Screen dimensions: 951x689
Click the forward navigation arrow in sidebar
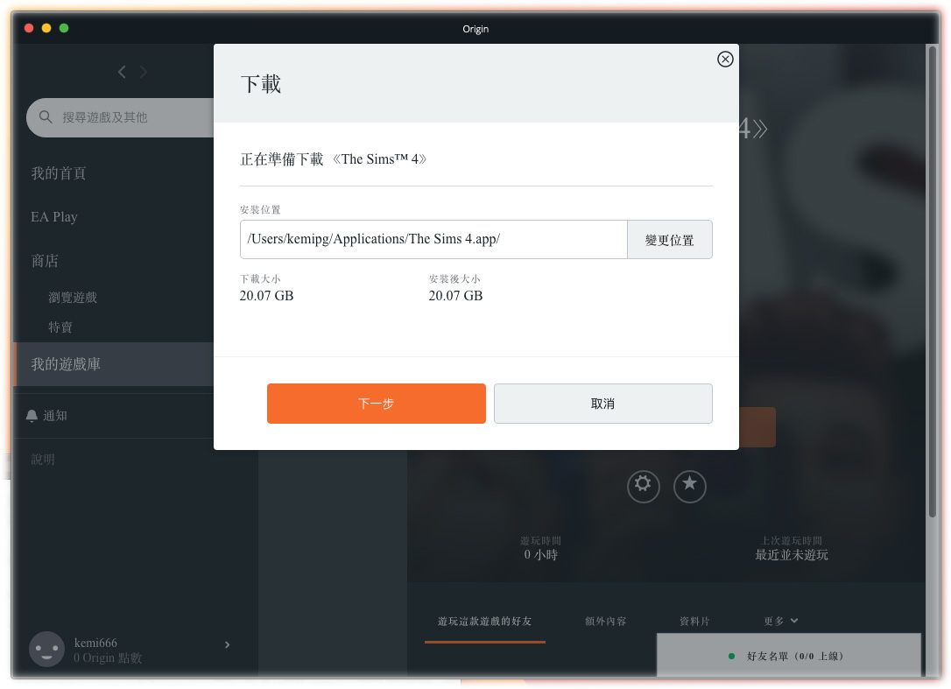[144, 72]
